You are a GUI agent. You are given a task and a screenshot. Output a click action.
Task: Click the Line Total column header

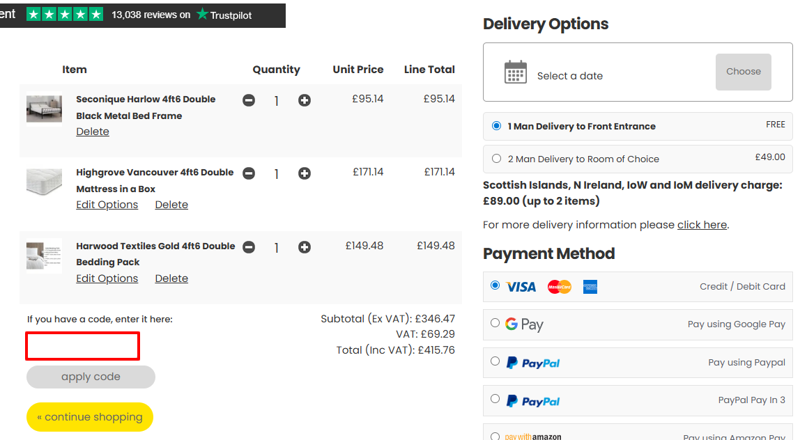(x=429, y=70)
